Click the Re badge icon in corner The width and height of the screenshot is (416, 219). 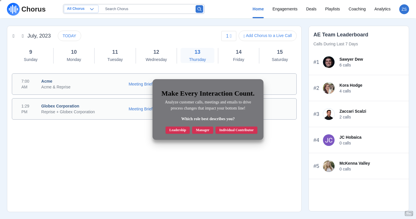click(408, 214)
